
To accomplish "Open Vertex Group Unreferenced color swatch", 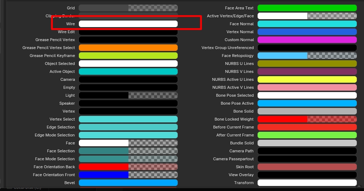I will pos(307,48).
